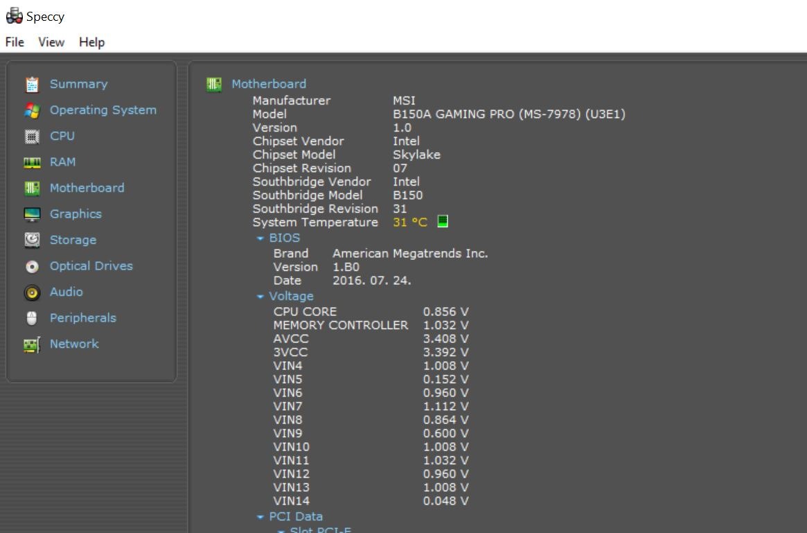Click the Motherboard icon in the sidebar
The image size is (807, 533).
point(32,189)
